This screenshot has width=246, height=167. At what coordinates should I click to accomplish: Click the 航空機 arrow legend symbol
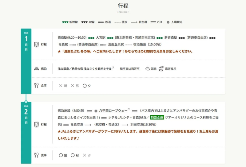tap(134, 22)
